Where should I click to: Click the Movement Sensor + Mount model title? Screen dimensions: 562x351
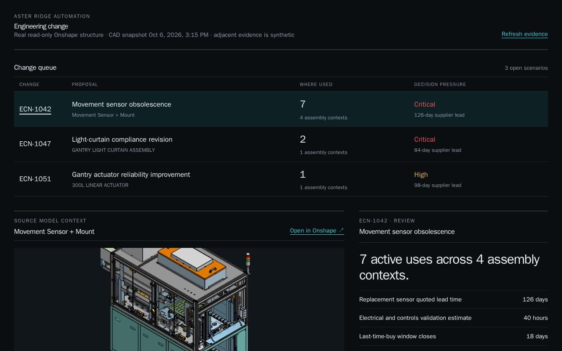54,232
